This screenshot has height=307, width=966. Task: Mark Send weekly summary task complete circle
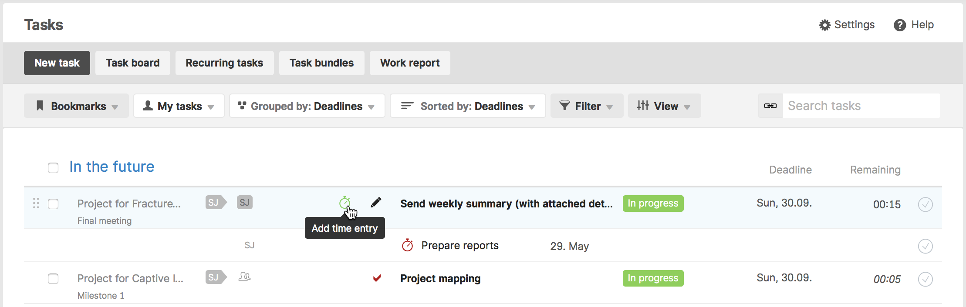(x=925, y=204)
